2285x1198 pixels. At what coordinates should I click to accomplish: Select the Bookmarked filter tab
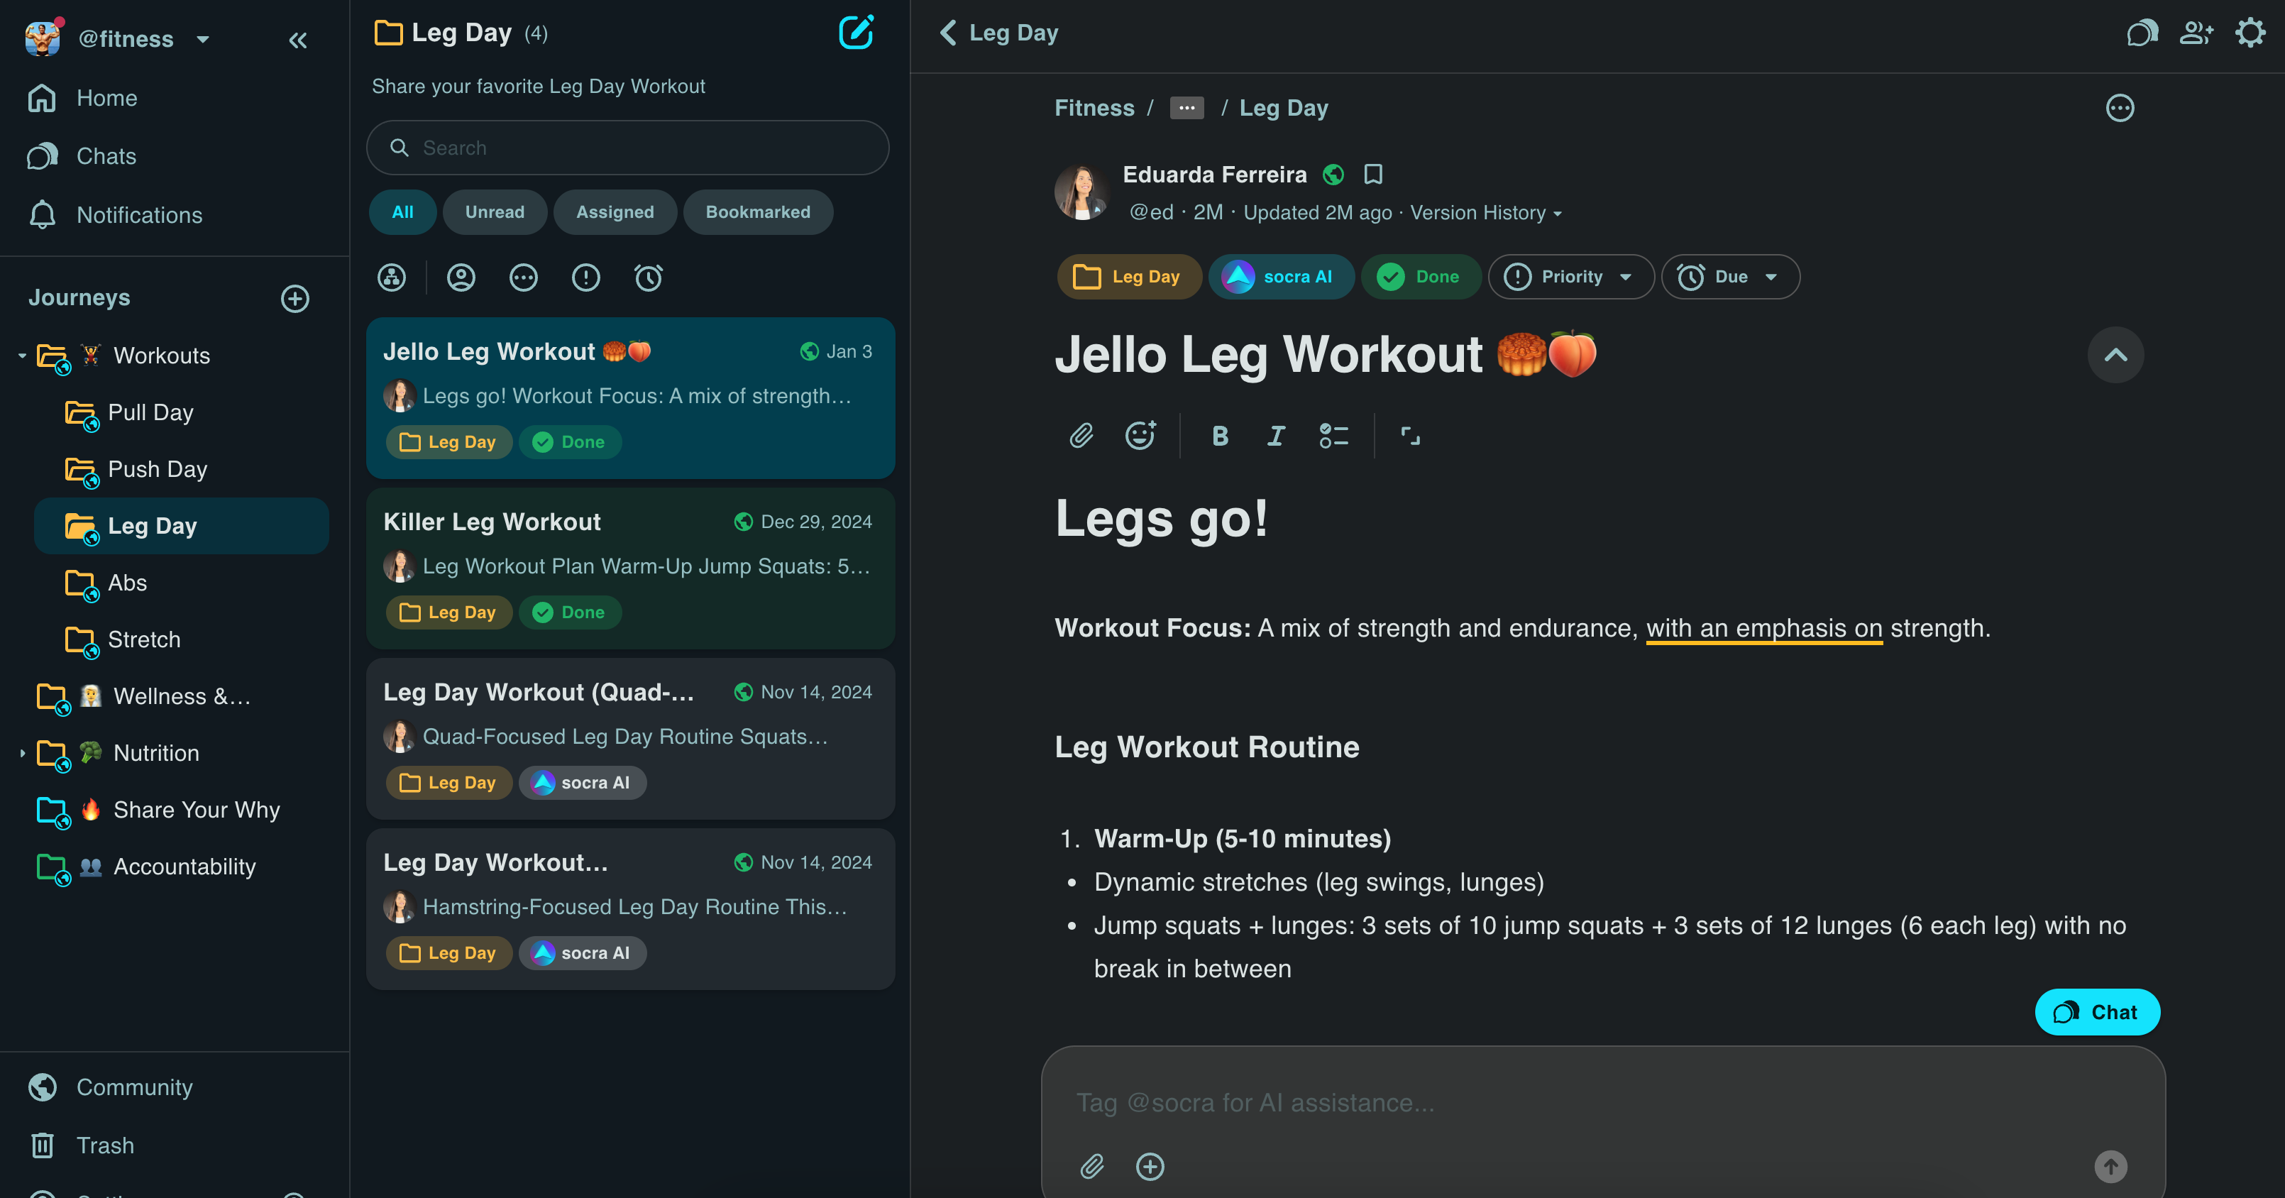(x=758, y=212)
